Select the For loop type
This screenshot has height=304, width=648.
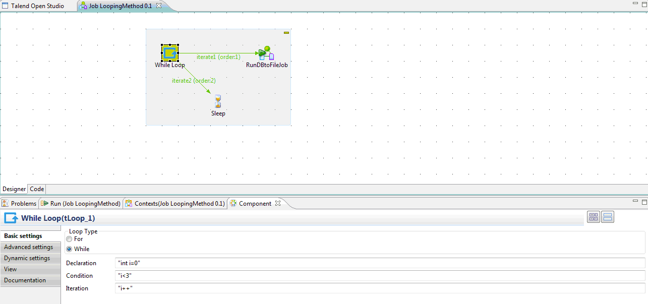(x=69, y=239)
